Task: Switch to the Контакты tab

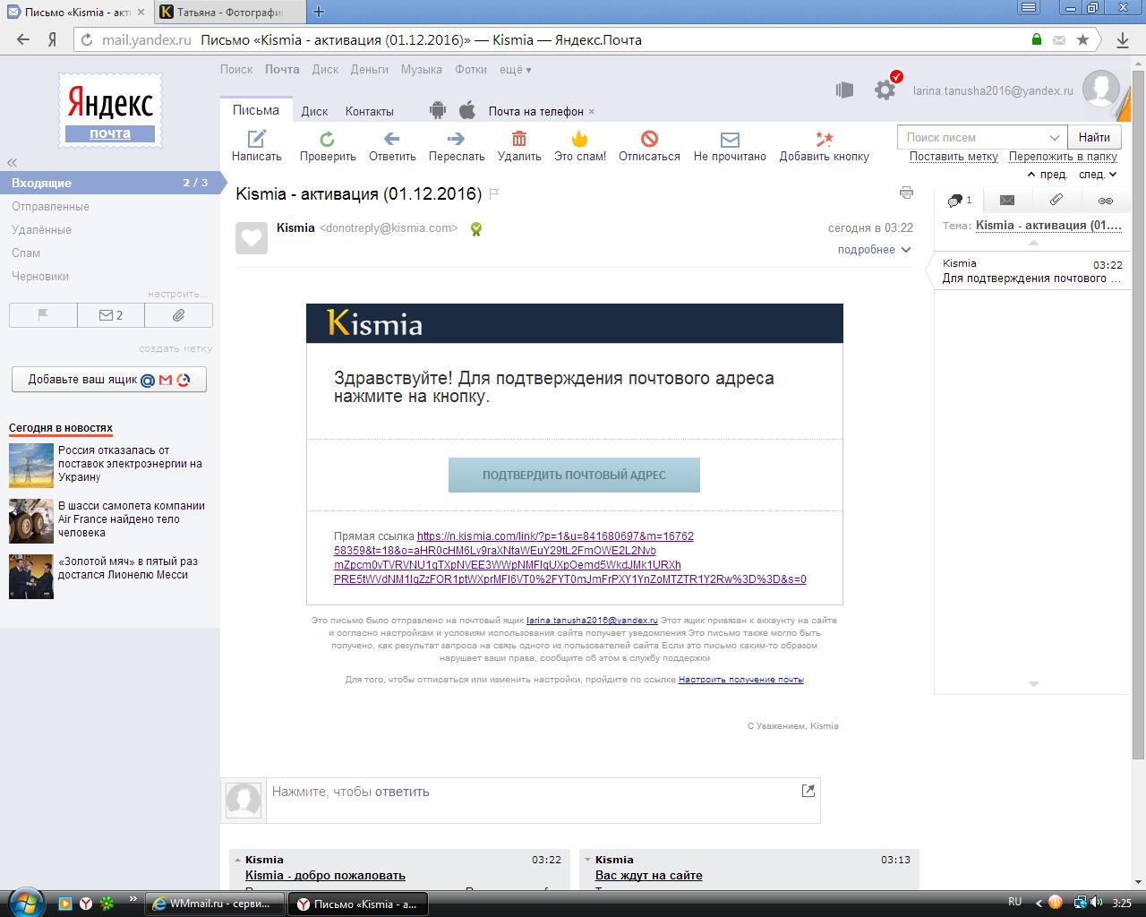Action: point(370,112)
